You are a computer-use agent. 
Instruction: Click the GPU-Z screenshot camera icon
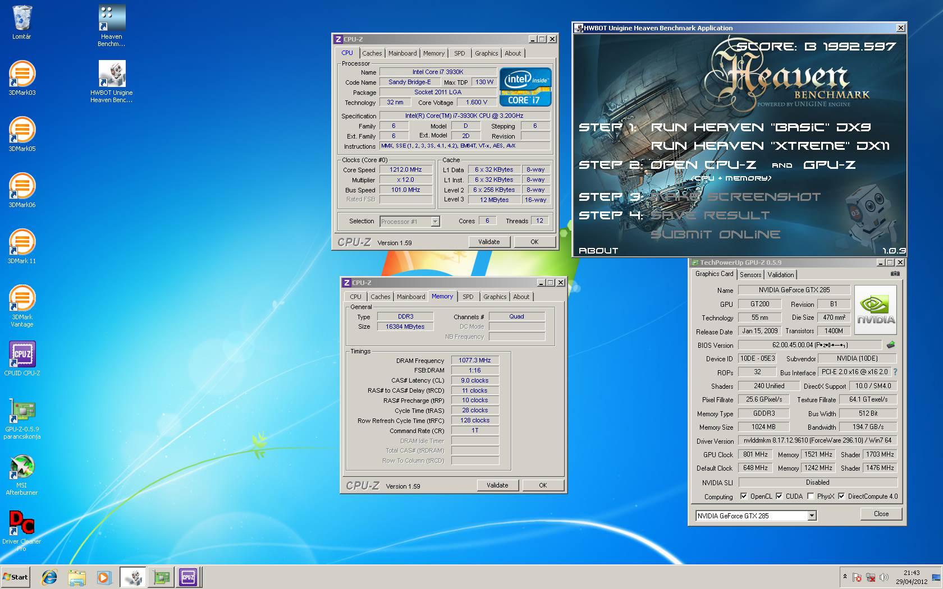895,274
